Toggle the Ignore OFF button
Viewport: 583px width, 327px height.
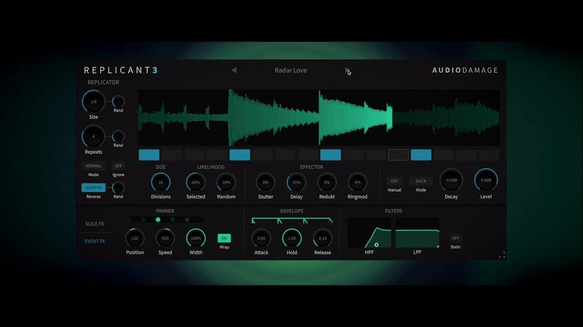(118, 166)
